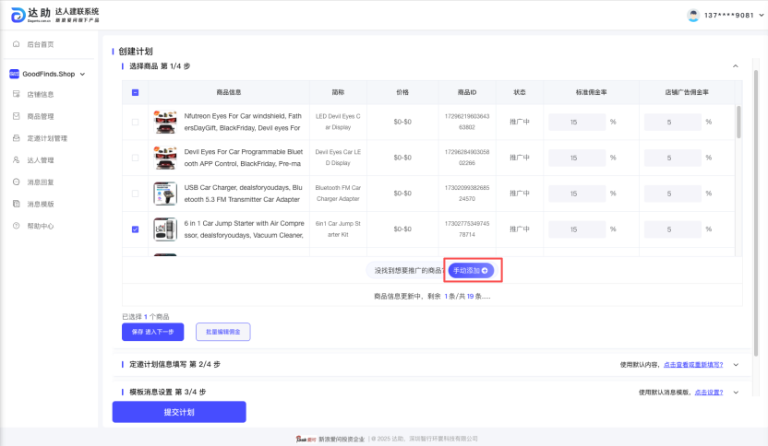Check the Nfutreon Eyes product checkbox

point(136,122)
